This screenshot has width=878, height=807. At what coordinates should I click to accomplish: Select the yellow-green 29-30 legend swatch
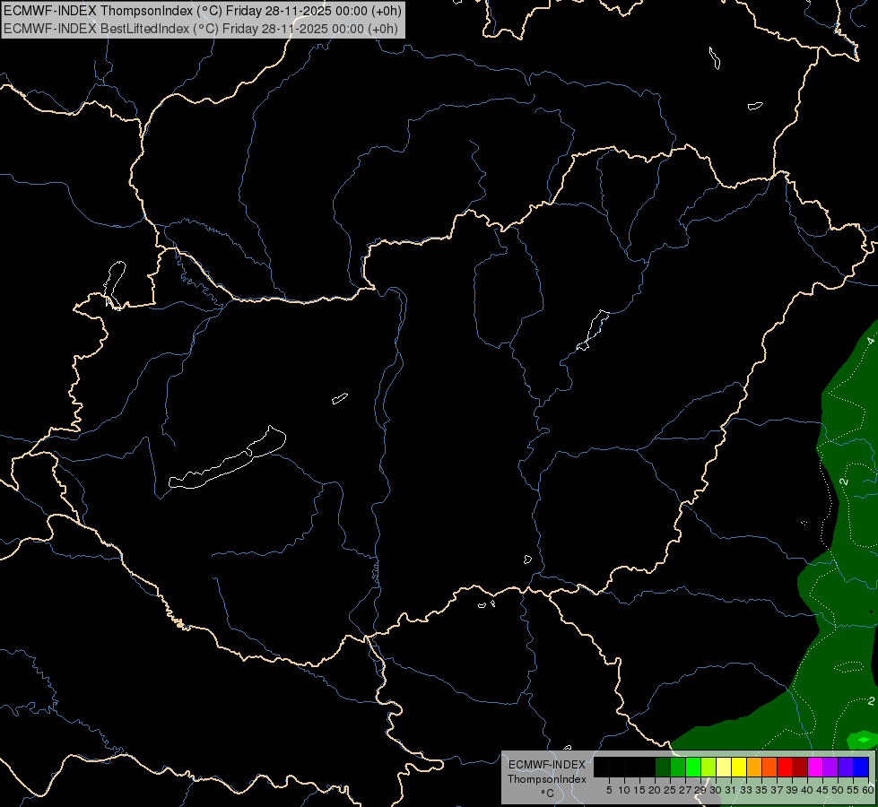pos(708,768)
